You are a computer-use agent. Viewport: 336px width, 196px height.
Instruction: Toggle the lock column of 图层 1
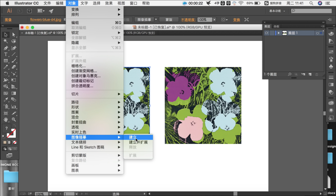272,33
